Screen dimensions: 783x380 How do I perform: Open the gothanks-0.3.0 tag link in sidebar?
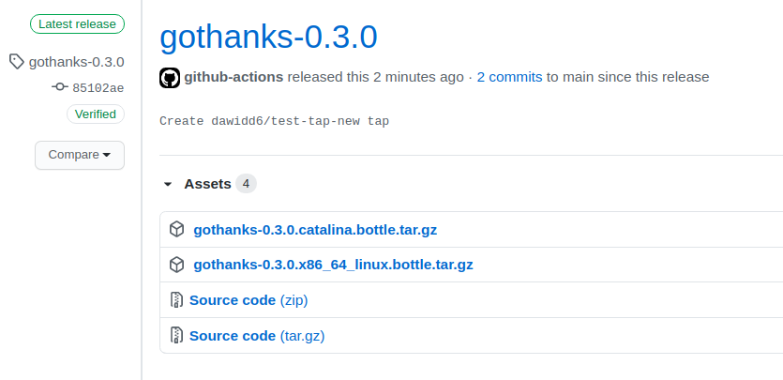tap(76, 63)
